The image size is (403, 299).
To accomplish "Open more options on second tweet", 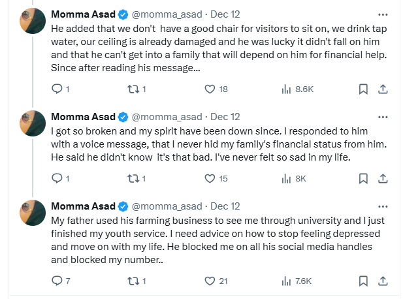I will coord(383,117).
